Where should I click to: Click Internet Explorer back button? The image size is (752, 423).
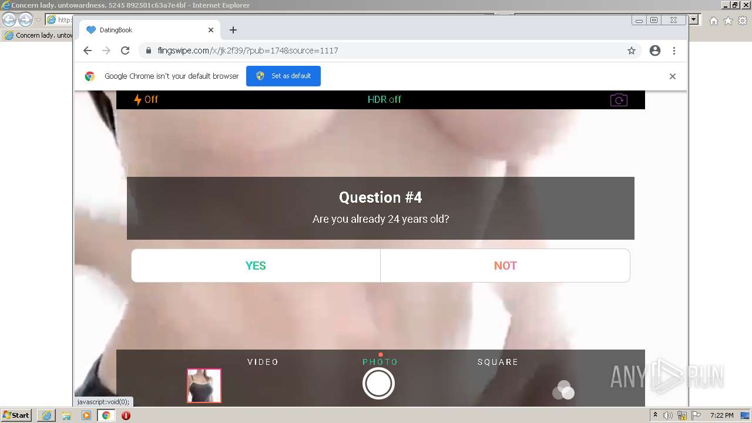pyautogui.click(x=9, y=20)
